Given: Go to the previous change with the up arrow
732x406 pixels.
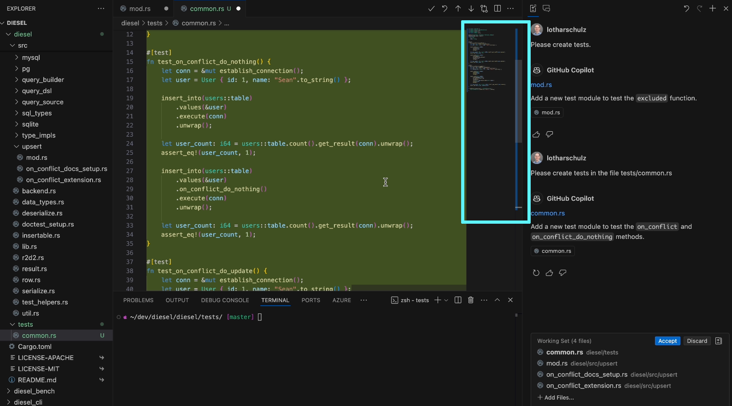Looking at the screenshot, I should click(458, 9).
